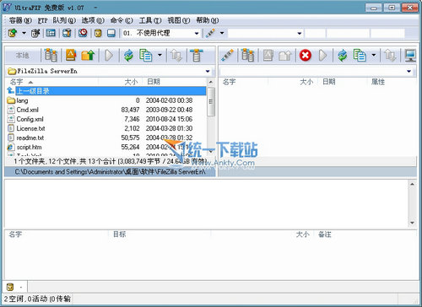Click the local pane up-folder green arrow icon
The height and width of the screenshot is (307, 422).
click(x=88, y=55)
